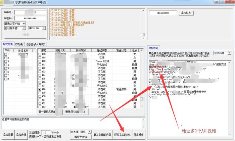Image resolution: width=235 pixels, height=141 pixels.
Task: Click the QQ密码 password field
Action: click(x=30, y=18)
